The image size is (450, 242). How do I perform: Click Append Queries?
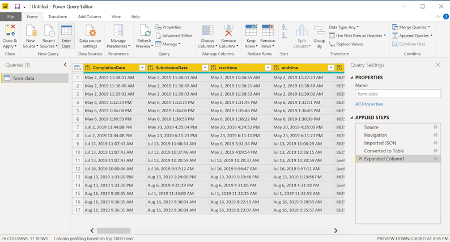click(412, 36)
